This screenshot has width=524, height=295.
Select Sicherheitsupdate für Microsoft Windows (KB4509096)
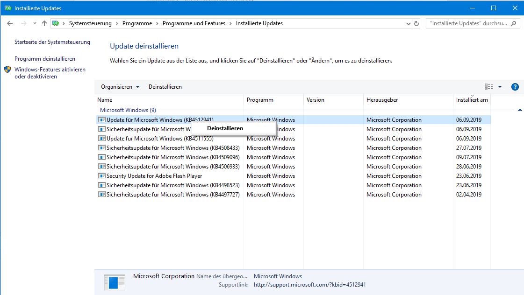[x=173, y=157]
